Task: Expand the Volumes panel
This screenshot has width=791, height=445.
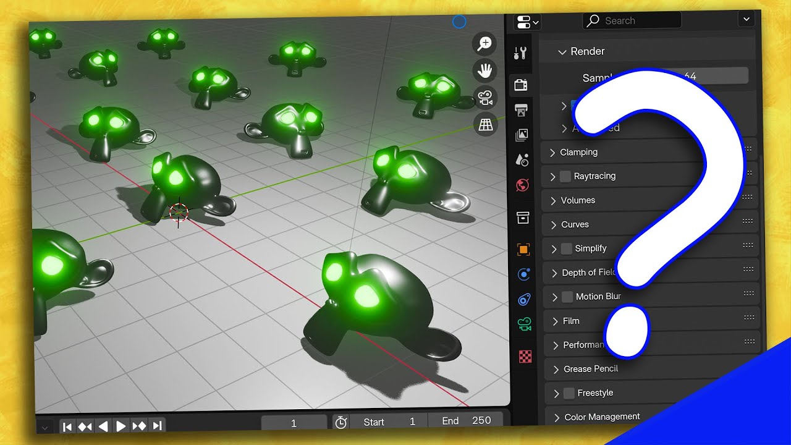Action: [553, 201]
